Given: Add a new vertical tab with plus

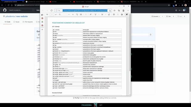Looking at the screenshot, I should (x=42, y=29).
